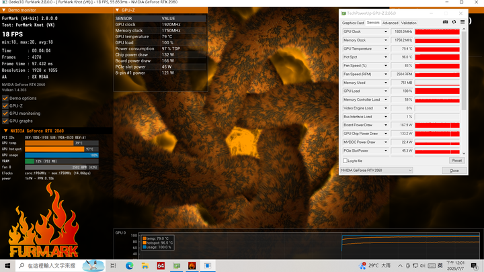This screenshot has width=484, height=272.
Task: Open the GPU Chip Power Draw dropdown
Action: [x=386, y=134]
